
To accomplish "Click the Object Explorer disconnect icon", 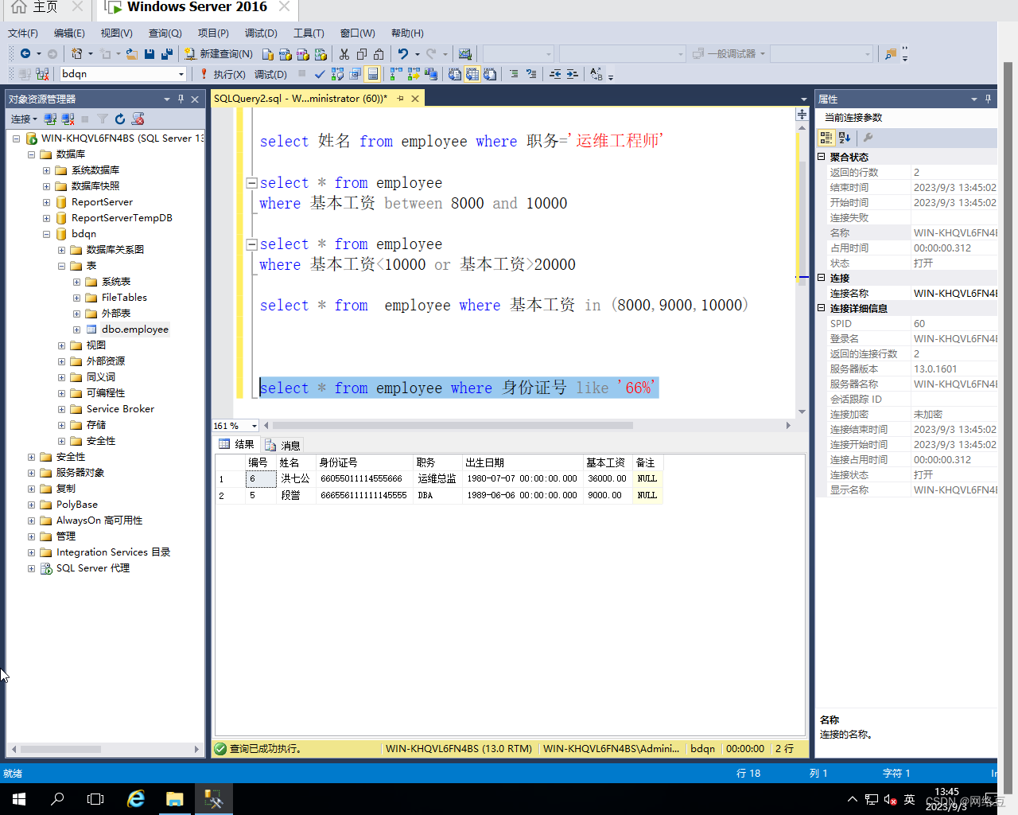I will pyautogui.click(x=68, y=119).
